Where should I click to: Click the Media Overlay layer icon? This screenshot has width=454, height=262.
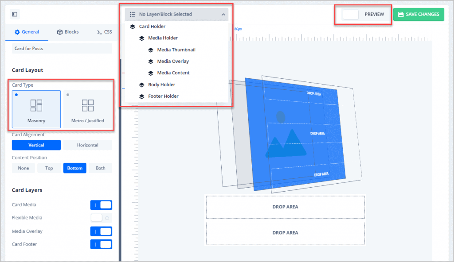click(151, 62)
